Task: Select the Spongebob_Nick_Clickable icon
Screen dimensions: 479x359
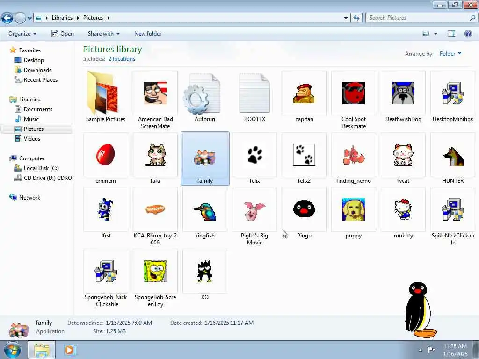Action: point(105,271)
